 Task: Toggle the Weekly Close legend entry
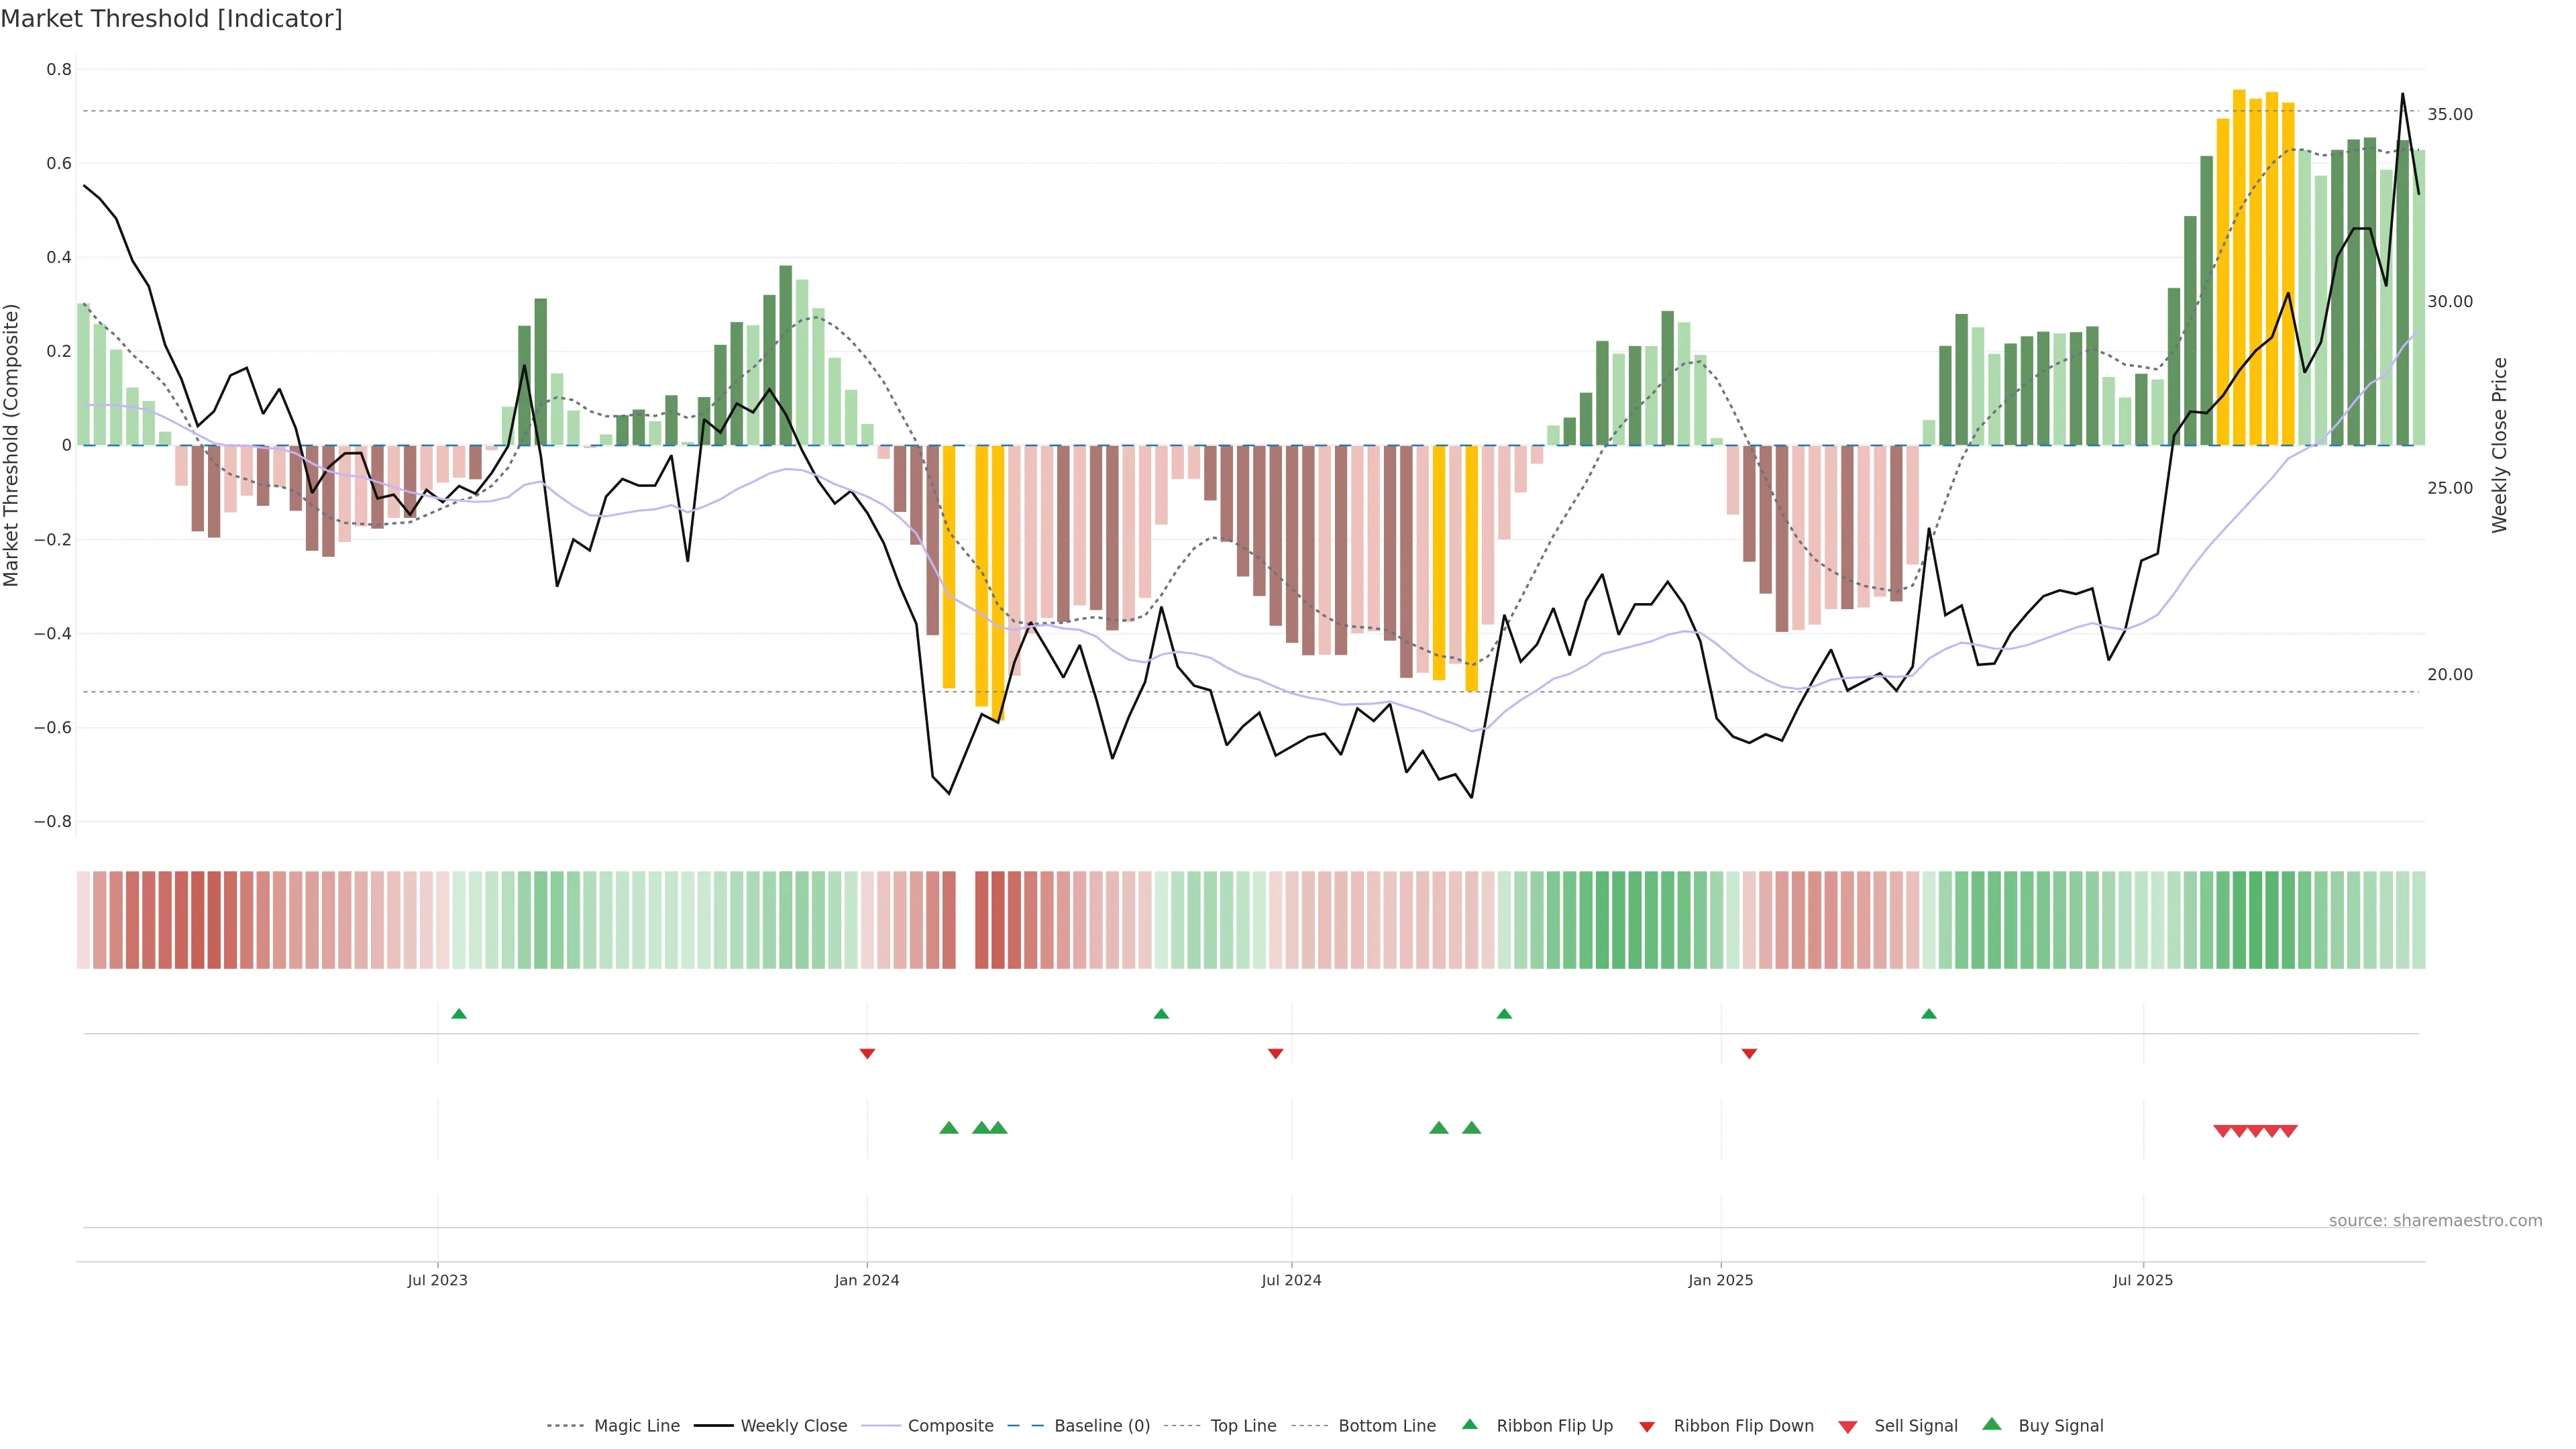tap(793, 1426)
